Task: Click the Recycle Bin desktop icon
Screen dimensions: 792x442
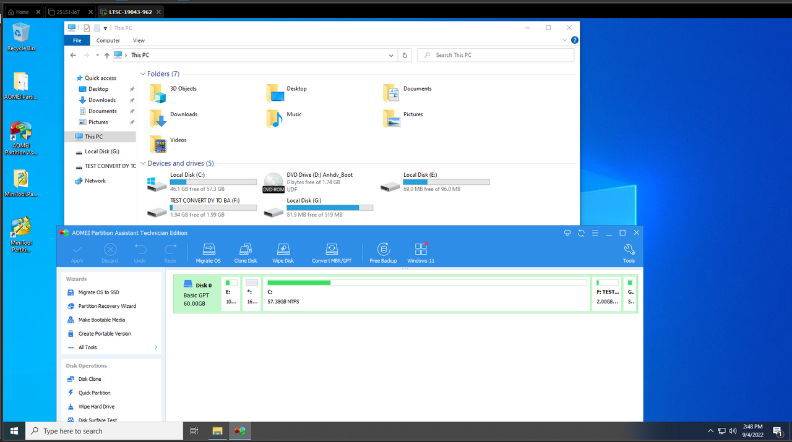Action: (x=21, y=37)
